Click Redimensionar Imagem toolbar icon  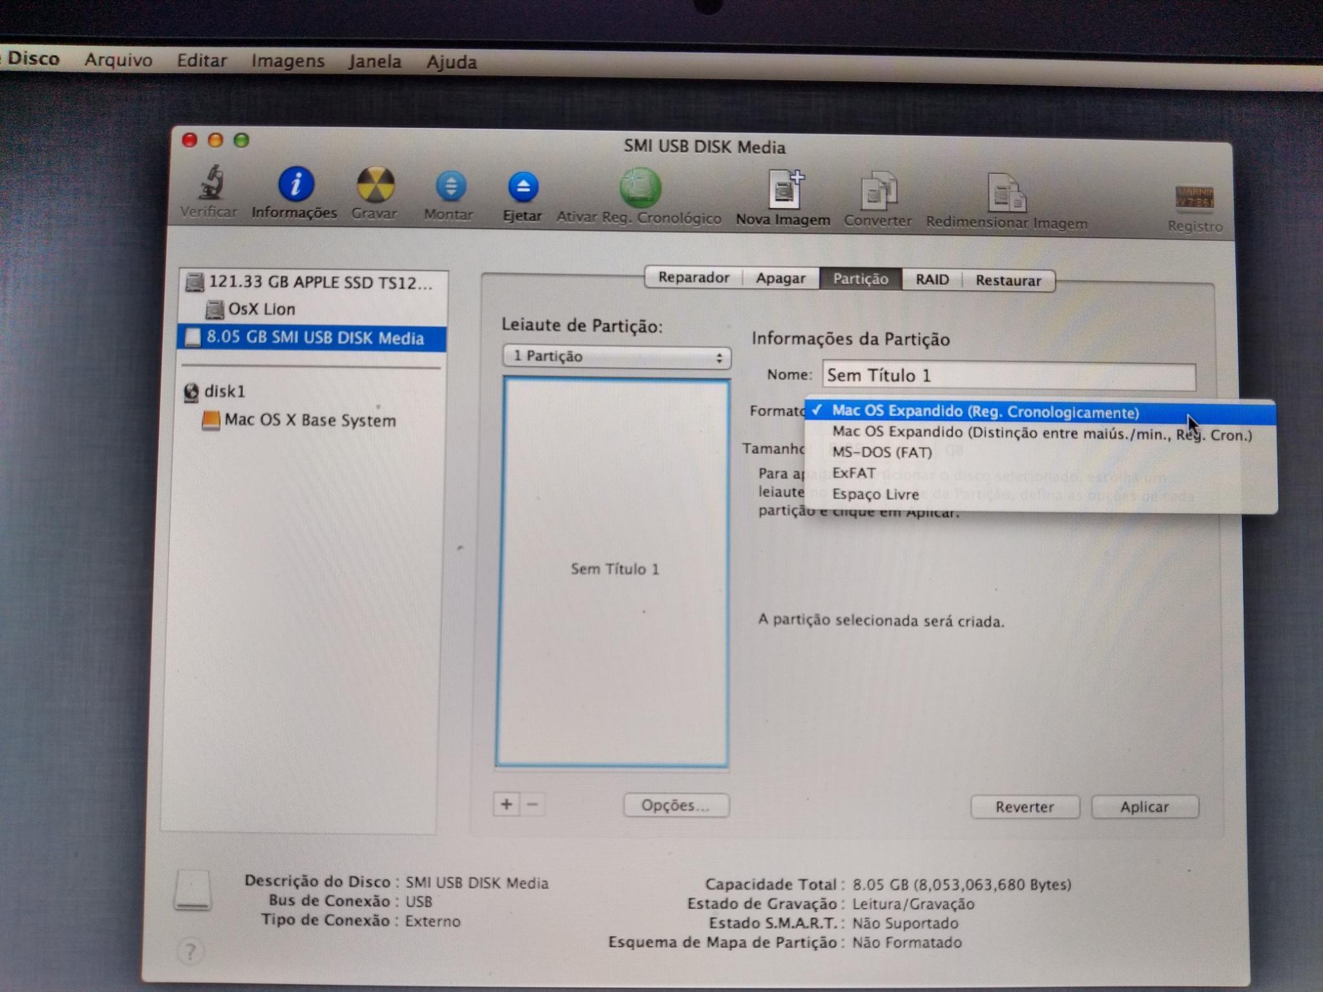coord(1006,193)
